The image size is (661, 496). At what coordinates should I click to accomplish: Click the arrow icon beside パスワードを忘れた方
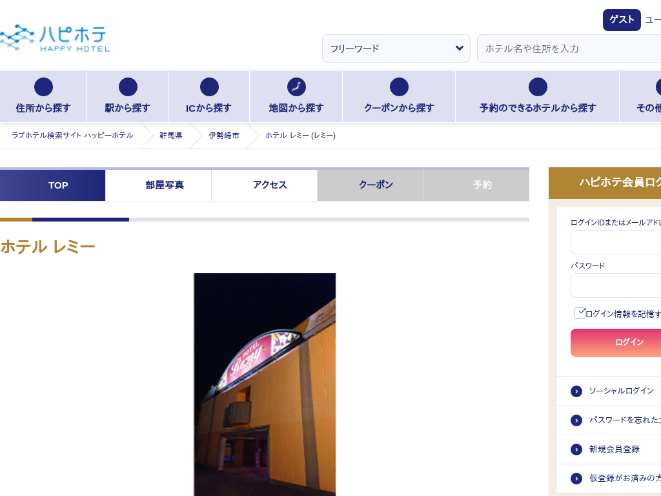click(x=576, y=420)
